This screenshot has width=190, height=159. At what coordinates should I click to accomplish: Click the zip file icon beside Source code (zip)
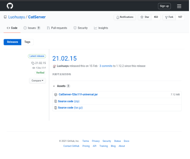coord(56,101)
